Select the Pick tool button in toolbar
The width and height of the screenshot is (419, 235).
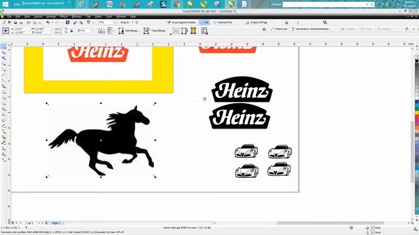coord(204,23)
